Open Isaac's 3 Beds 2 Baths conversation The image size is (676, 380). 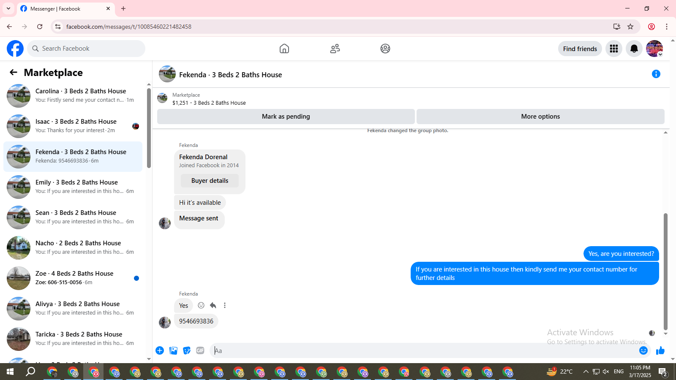[x=73, y=126]
